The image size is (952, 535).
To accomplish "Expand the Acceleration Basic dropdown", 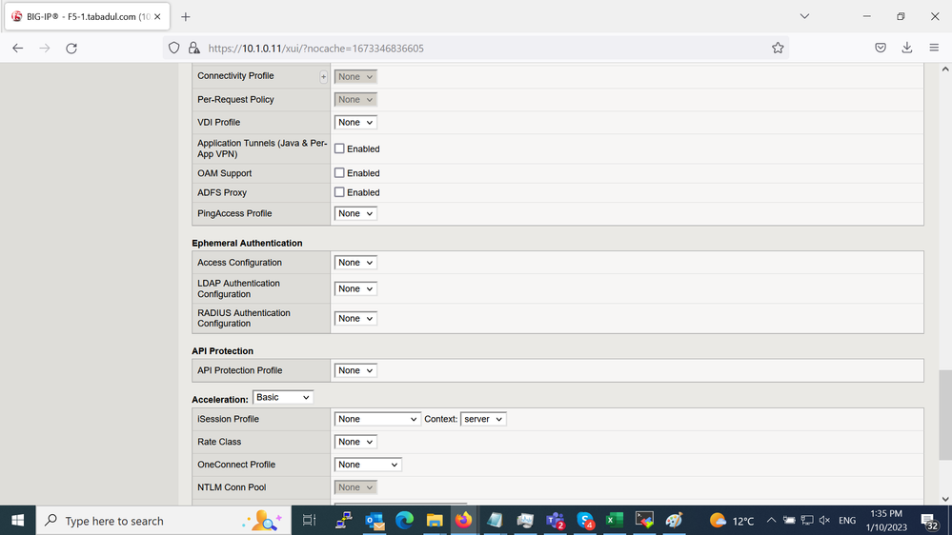I will coord(283,397).
